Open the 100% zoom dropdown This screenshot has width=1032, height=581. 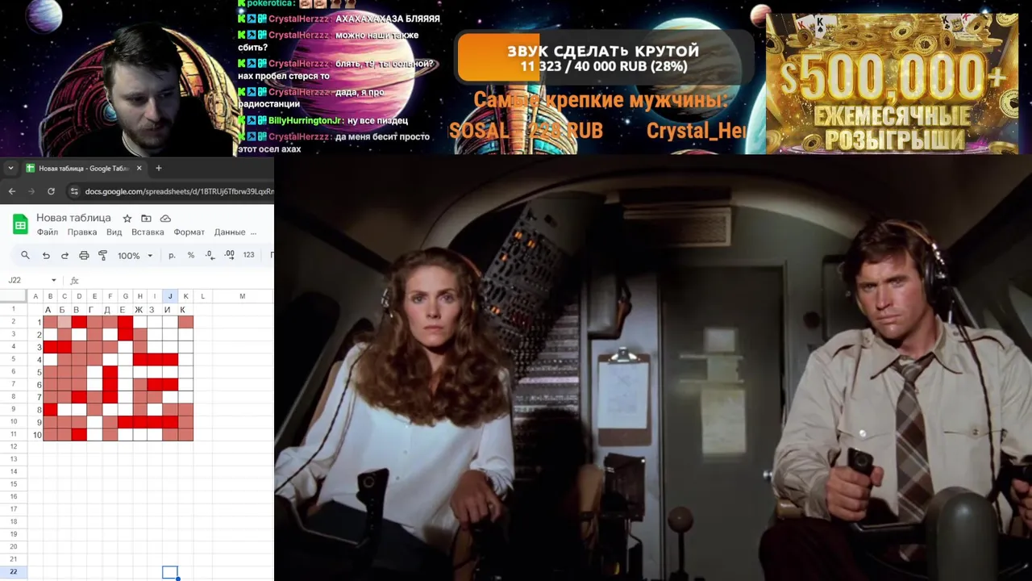135,255
